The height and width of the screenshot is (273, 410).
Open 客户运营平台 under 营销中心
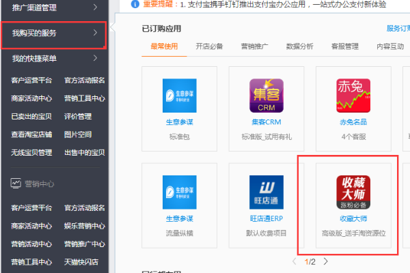pyautogui.click(x=31, y=207)
